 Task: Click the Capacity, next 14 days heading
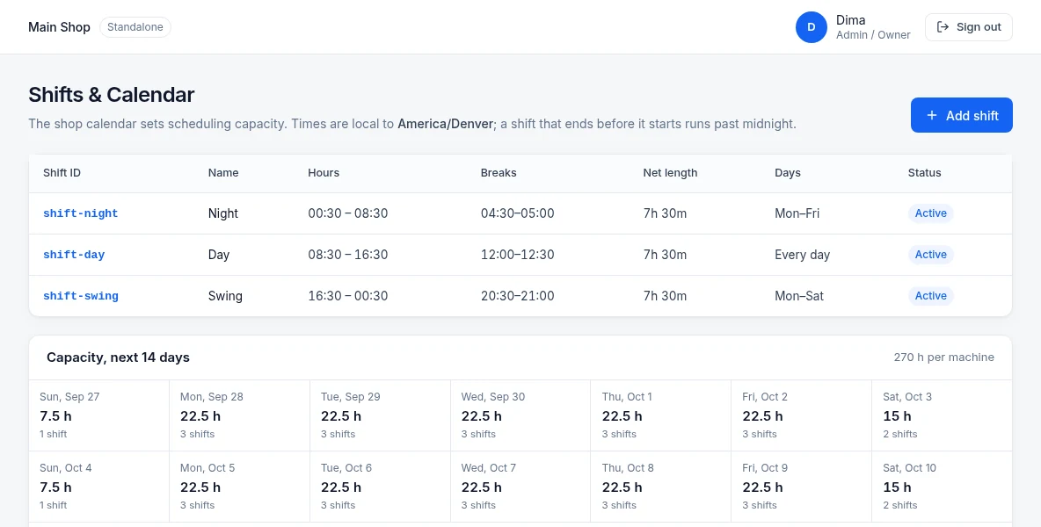click(x=118, y=357)
